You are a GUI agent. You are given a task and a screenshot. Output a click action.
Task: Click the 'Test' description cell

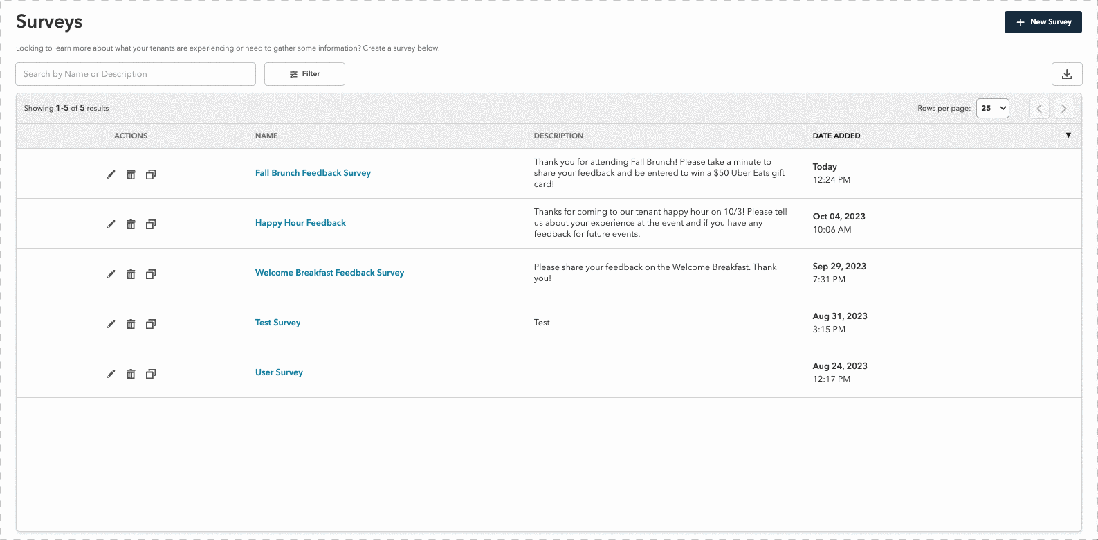(542, 323)
